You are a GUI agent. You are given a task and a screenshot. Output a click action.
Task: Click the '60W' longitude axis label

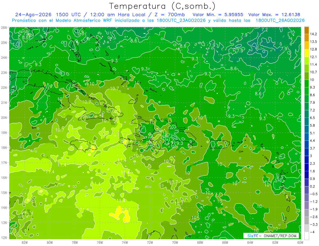point(300,242)
